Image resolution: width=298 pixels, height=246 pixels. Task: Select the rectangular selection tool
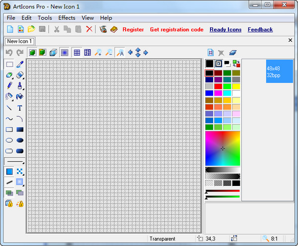pos(9,64)
